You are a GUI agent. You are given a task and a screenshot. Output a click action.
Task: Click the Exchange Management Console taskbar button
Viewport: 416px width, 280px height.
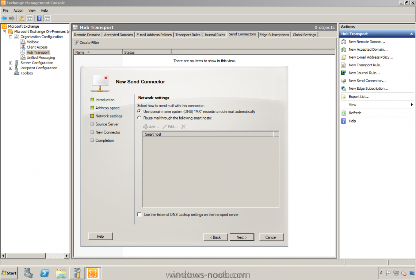(x=93, y=273)
